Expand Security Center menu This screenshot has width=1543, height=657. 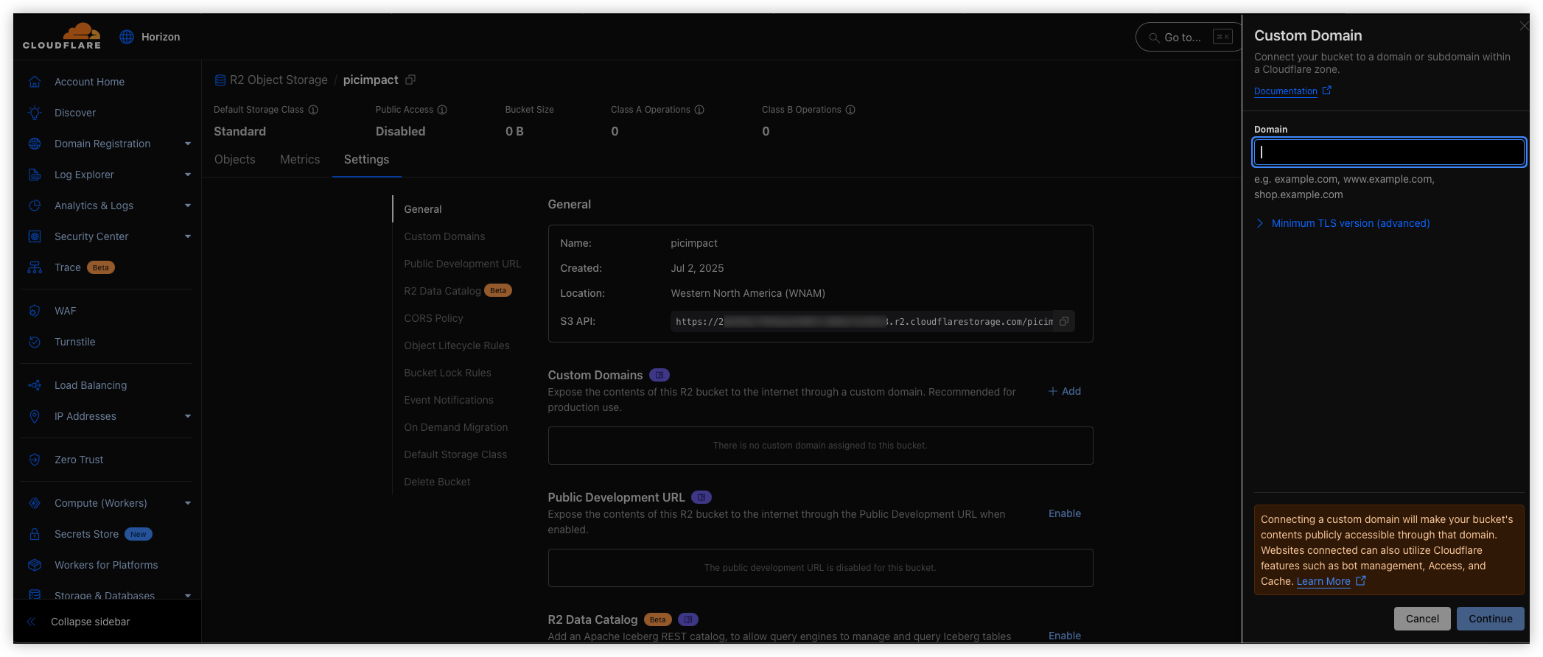pyautogui.click(x=188, y=236)
